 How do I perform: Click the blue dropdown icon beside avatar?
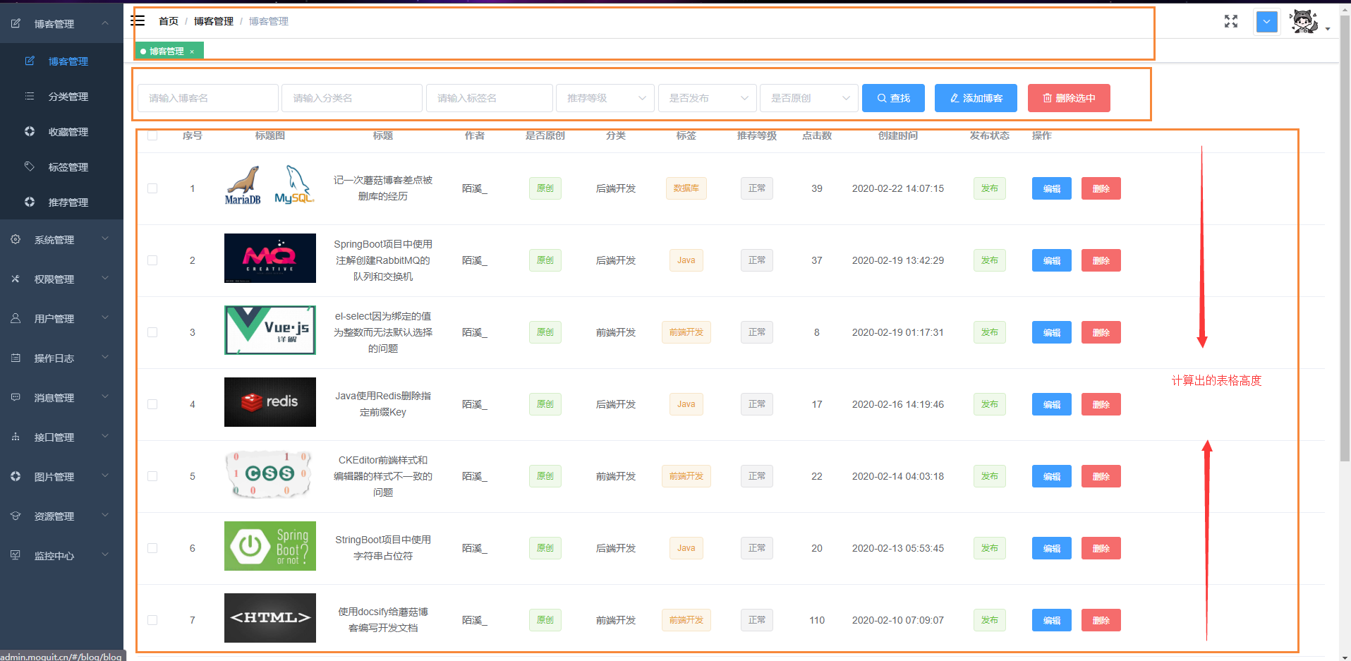[x=1266, y=22]
